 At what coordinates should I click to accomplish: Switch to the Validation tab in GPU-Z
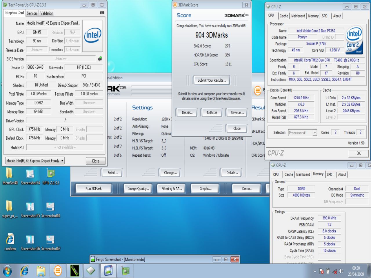[47, 13]
